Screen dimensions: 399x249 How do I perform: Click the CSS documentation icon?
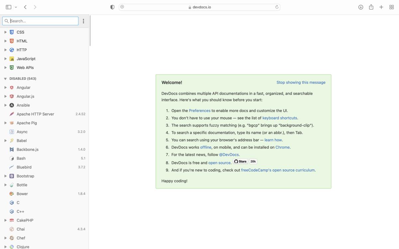point(12,32)
